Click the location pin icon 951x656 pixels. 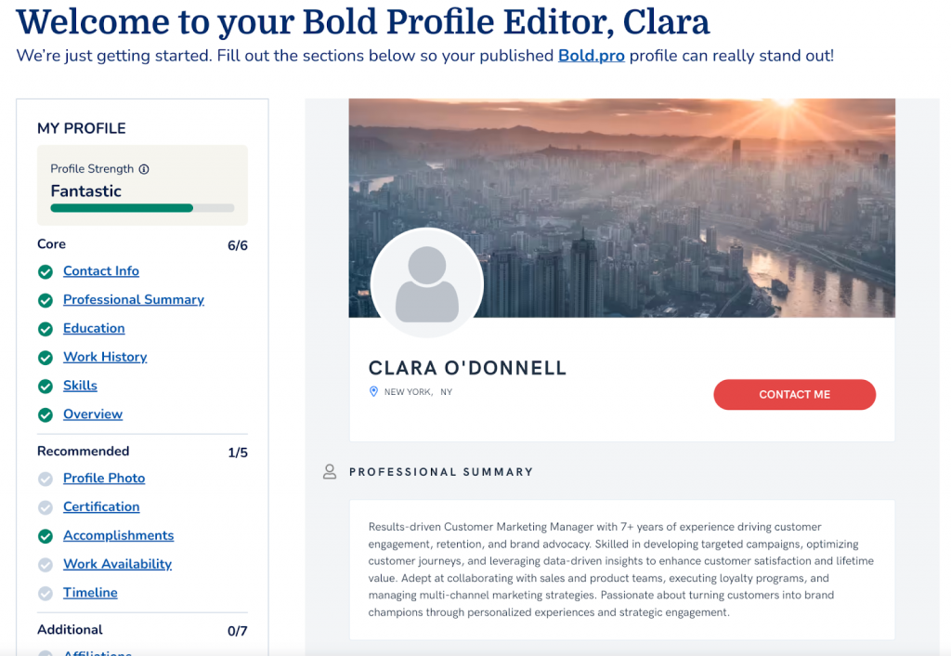[x=374, y=392]
